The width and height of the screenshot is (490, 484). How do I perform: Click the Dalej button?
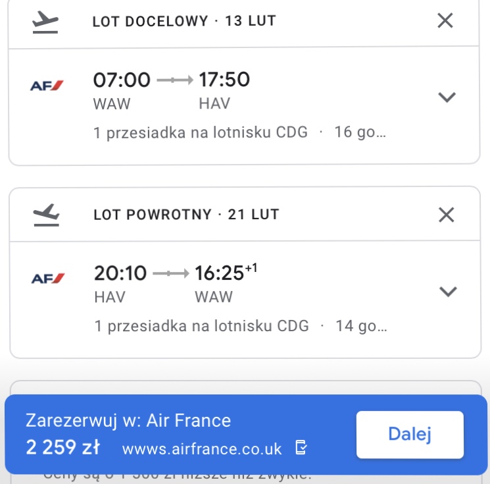point(410,435)
